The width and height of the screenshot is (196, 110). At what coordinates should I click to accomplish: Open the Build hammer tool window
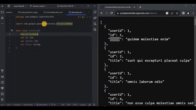pyautogui.click(x=2, y=71)
